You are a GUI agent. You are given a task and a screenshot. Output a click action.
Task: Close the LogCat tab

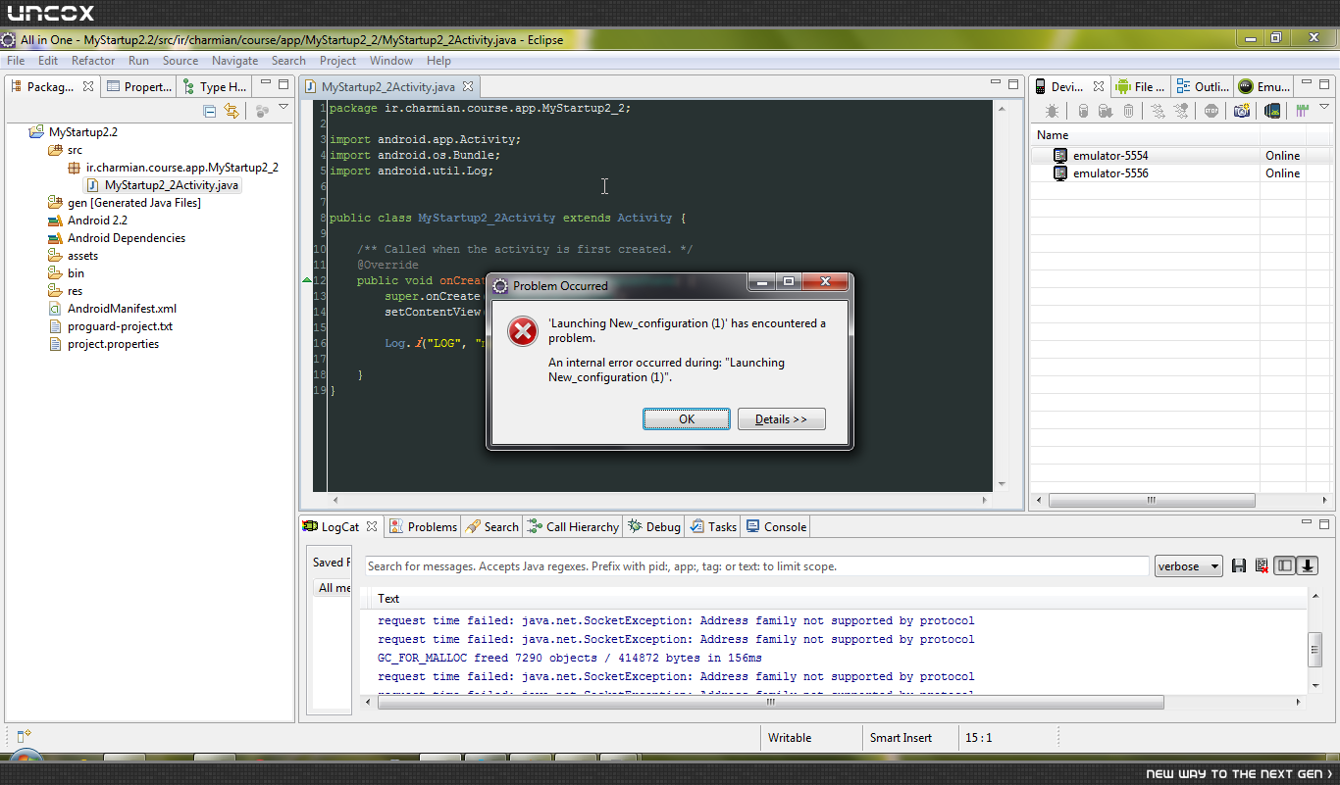[x=372, y=526]
